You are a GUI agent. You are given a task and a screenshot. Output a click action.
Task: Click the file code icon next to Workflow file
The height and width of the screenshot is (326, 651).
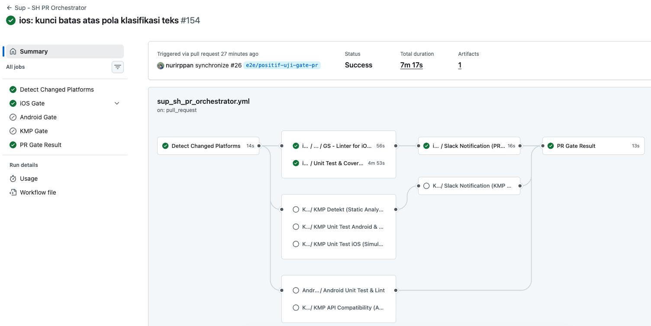pyautogui.click(x=13, y=192)
